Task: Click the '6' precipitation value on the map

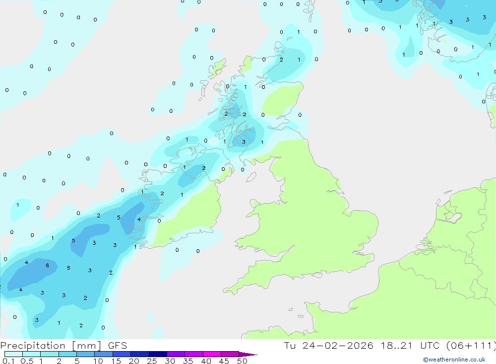Action: [48, 265]
